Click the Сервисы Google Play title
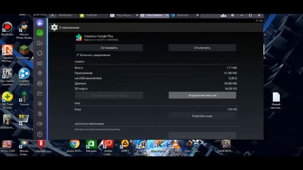Screen dimensions: 303x170 (98, 36)
